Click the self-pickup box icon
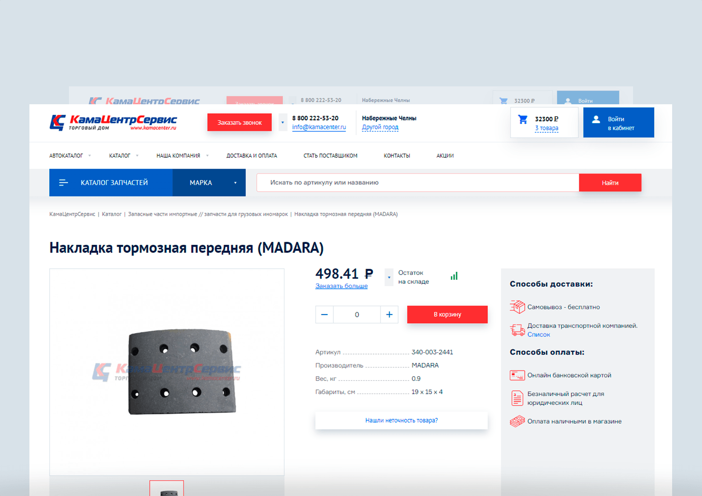This screenshot has width=702, height=496. [x=517, y=307]
